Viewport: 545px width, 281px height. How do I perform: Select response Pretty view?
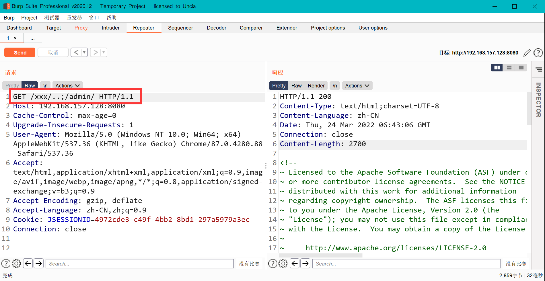pyautogui.click(x=279, y=85)
